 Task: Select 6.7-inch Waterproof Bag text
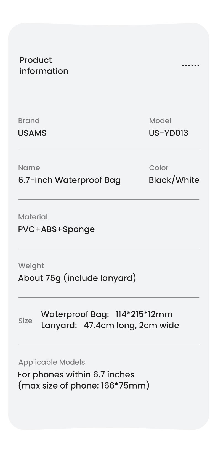click(69, 180)
